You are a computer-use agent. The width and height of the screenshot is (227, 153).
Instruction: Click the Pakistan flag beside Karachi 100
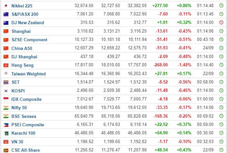[6, 133]
